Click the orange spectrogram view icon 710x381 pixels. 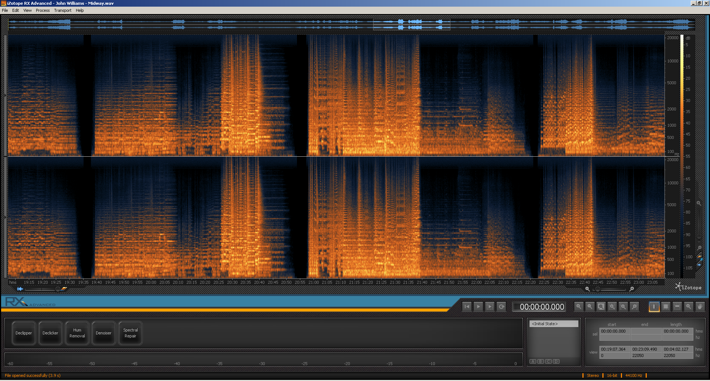64,289
